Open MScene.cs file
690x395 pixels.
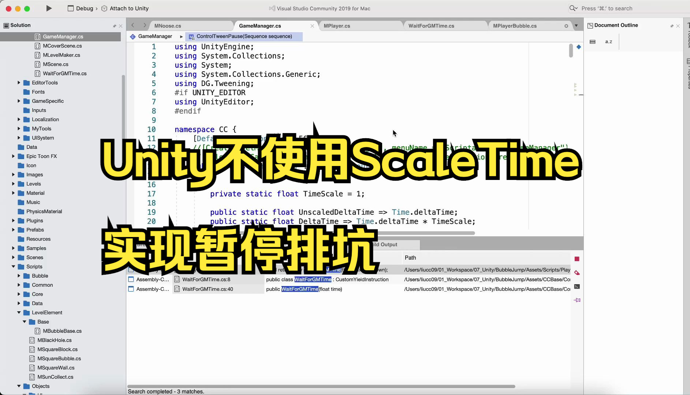(x=56, y=64)
